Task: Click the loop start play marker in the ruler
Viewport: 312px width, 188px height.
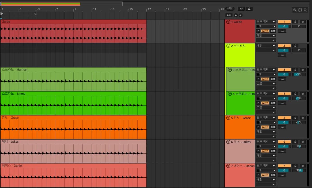Action: click(x=2, y=13)
